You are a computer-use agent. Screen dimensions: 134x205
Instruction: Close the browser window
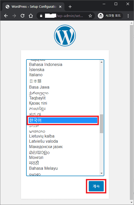[128, 4]
